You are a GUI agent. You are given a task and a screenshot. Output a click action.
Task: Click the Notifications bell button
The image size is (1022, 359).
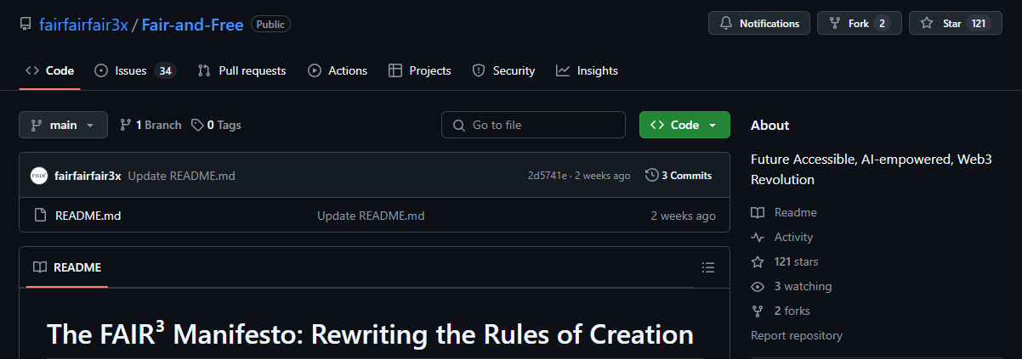pos(759,23)
